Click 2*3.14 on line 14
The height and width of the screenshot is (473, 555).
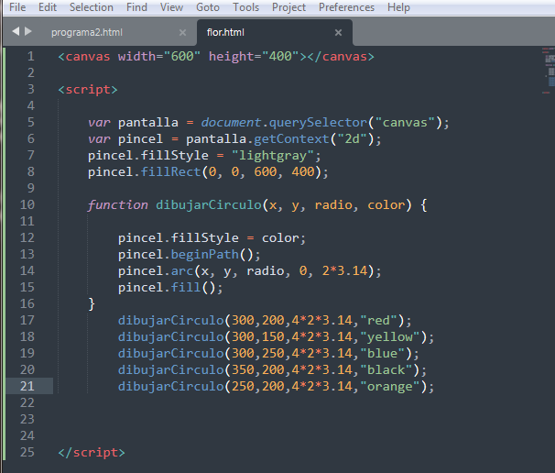point(344,270)
